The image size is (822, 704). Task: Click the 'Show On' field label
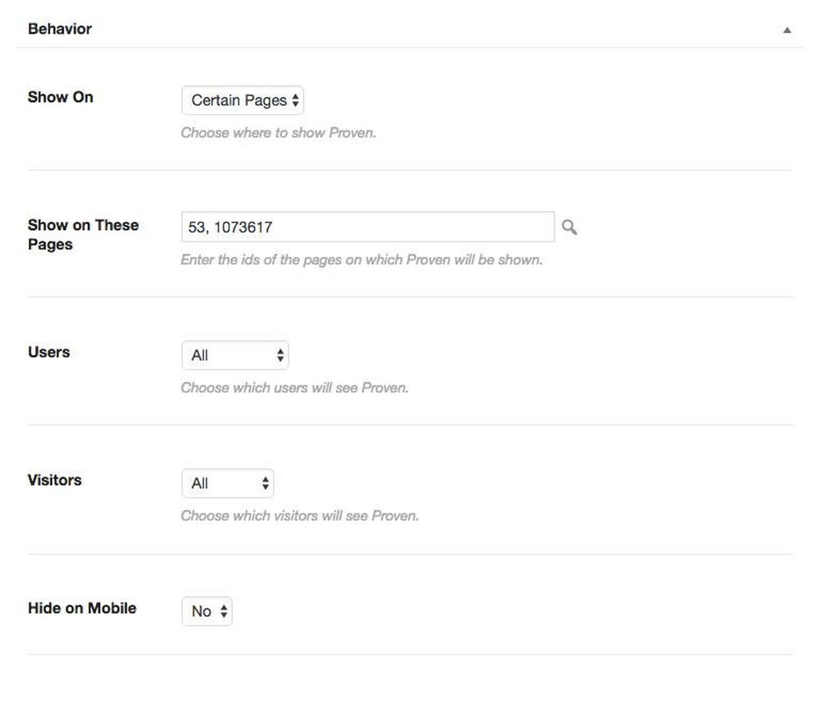(60, 97)
